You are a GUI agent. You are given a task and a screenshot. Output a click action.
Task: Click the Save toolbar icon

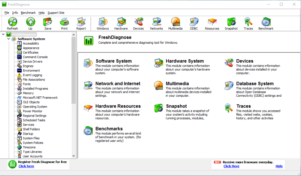48,24
